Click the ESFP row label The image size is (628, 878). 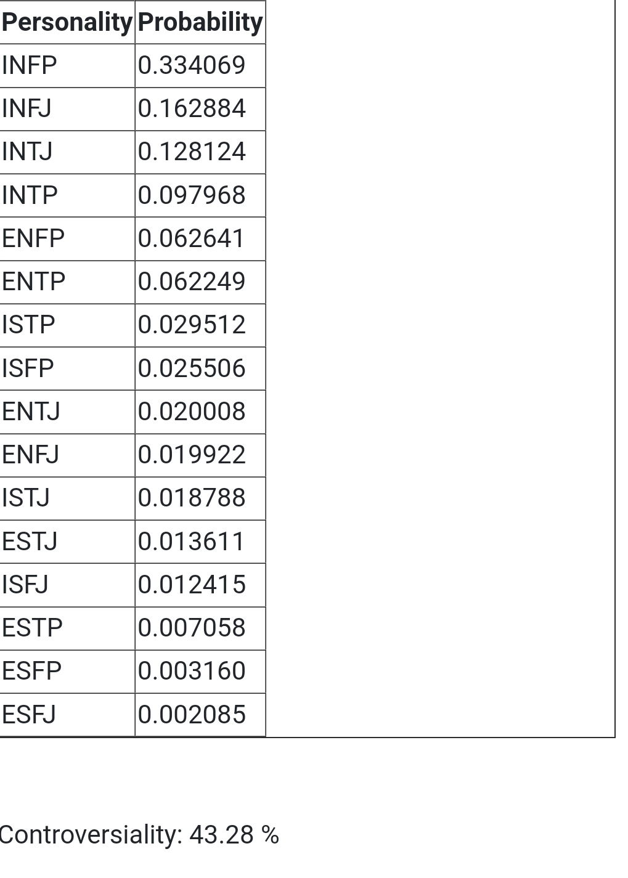click(x=67, y=671)
